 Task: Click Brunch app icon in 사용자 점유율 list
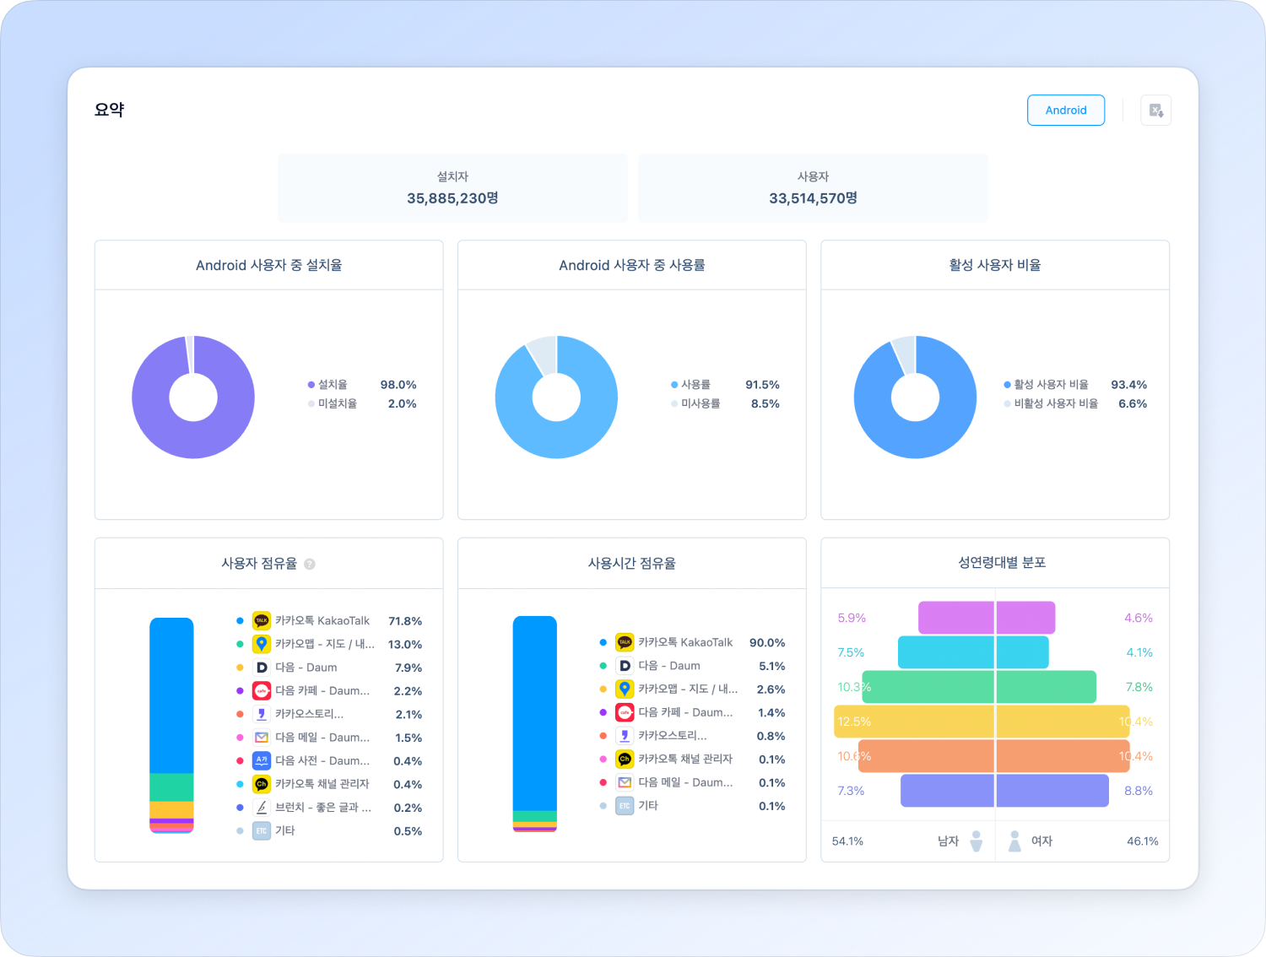[x=262, y=808]
